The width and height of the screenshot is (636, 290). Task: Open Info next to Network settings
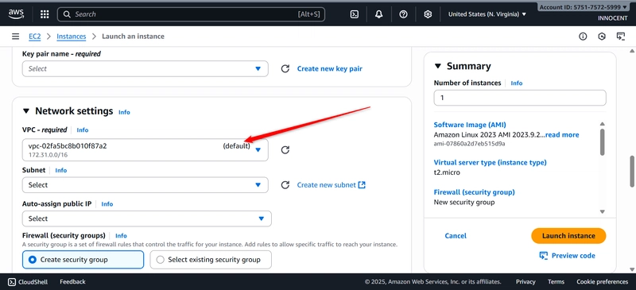(124, 112)
